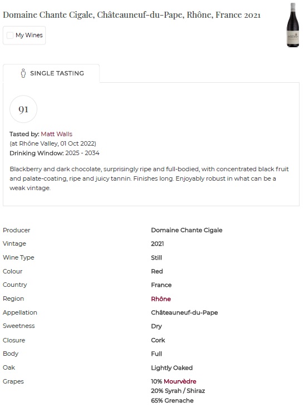This screenshot has height=413, width=304.
Task: Click the Lightly Oaked value
Action: pyautogui.click(x=171, y=368)
